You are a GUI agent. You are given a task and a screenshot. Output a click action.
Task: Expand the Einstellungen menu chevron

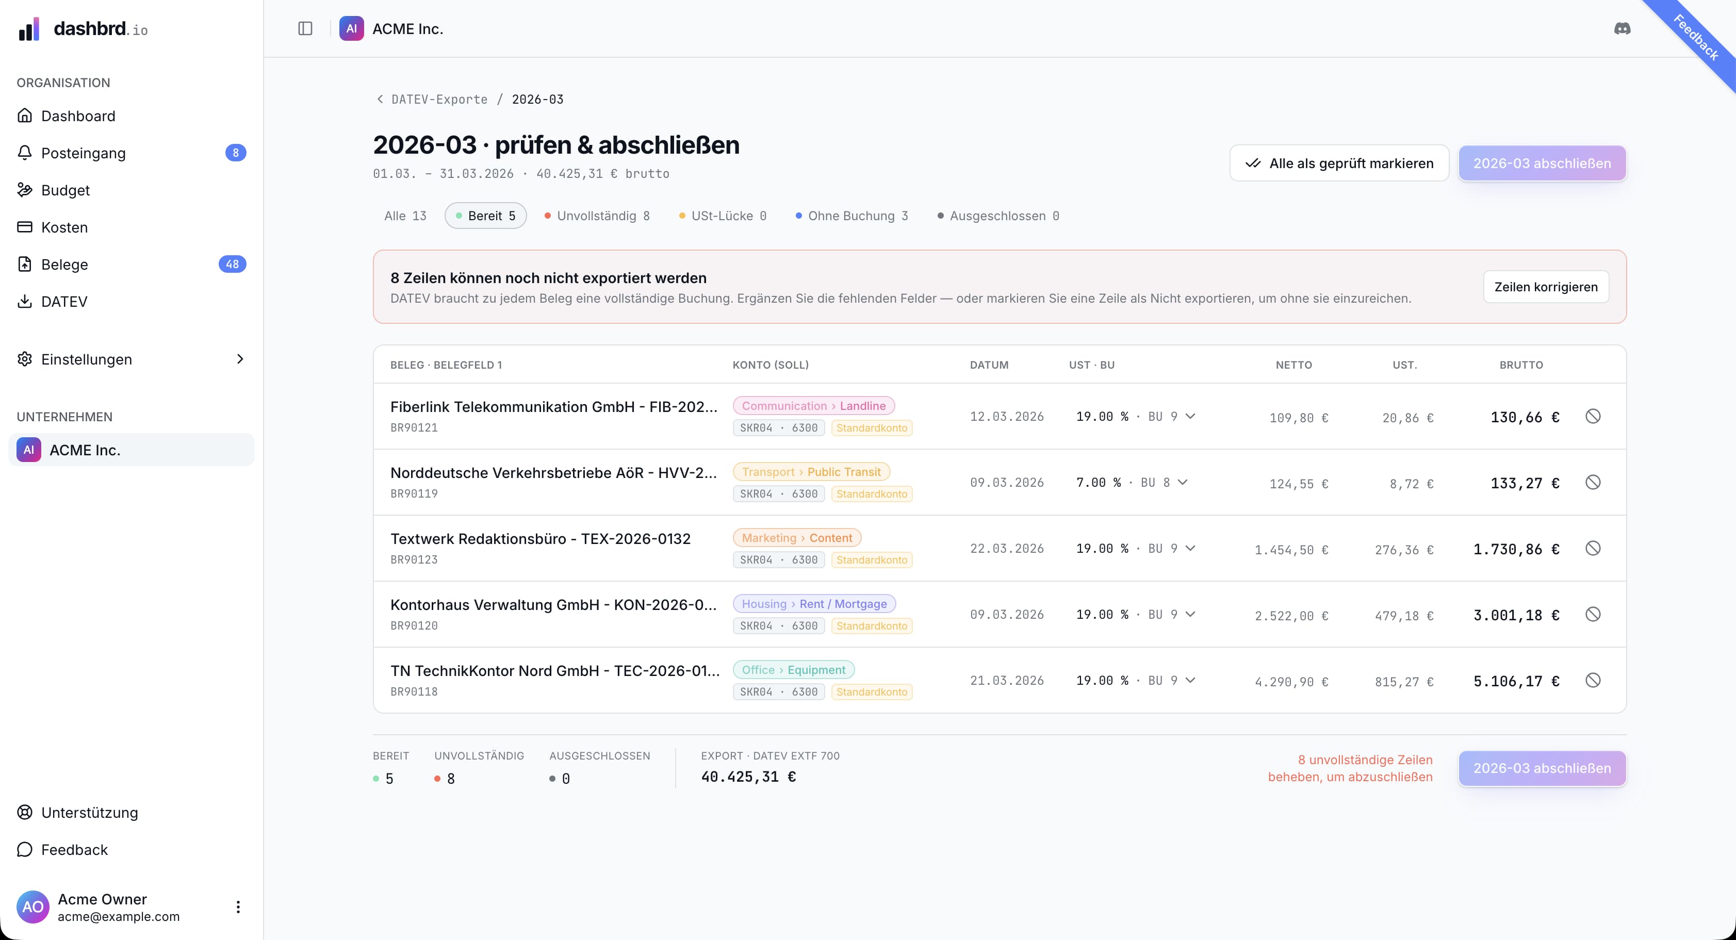(240, 359)
